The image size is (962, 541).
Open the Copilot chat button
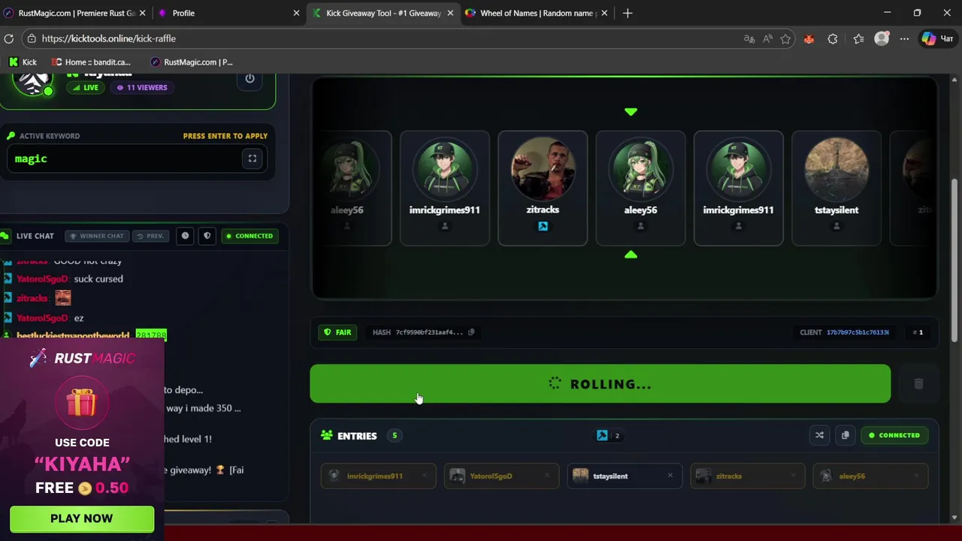click(x=938, y=39)
